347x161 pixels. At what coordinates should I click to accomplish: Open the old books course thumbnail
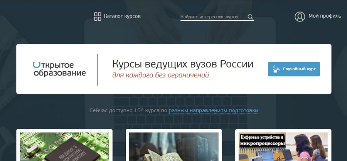tap(174, 146)
